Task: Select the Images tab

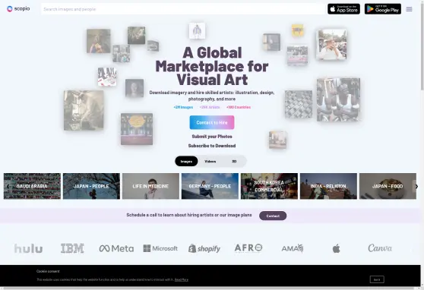Action: [186, 162]
